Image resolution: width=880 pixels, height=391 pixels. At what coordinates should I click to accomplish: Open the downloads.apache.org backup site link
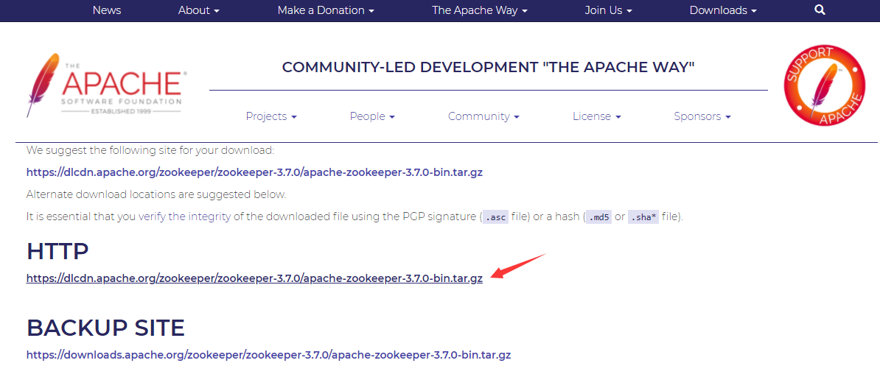point(268,355)
